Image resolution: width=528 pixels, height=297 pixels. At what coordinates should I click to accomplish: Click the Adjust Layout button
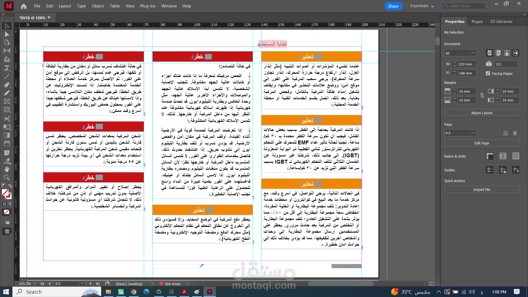482,113
